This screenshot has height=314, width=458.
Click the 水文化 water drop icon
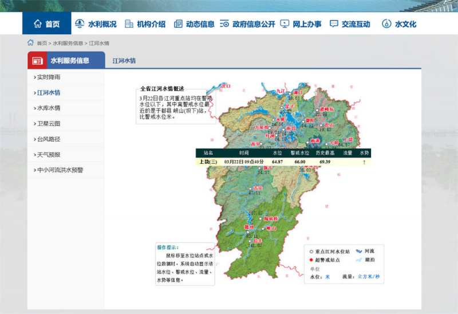coord(386,23)
